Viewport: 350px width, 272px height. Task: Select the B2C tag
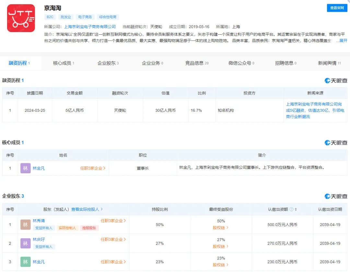click(x=50, y=17)
